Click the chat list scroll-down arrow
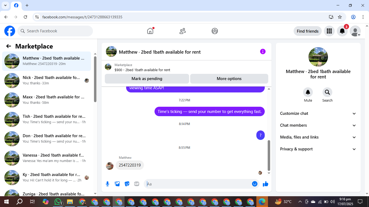The width and height of the screenshot is (369, 207). 95,194
